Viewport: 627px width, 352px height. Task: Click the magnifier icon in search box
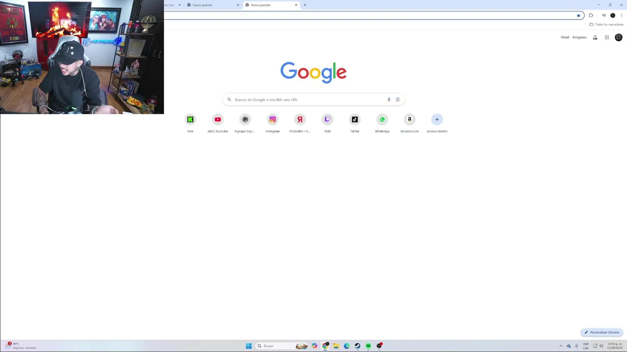click(229, 100)
